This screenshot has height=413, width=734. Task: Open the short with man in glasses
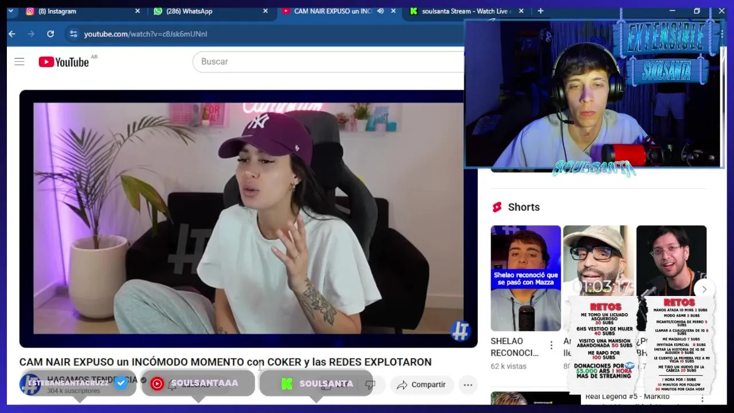[671, 261]
